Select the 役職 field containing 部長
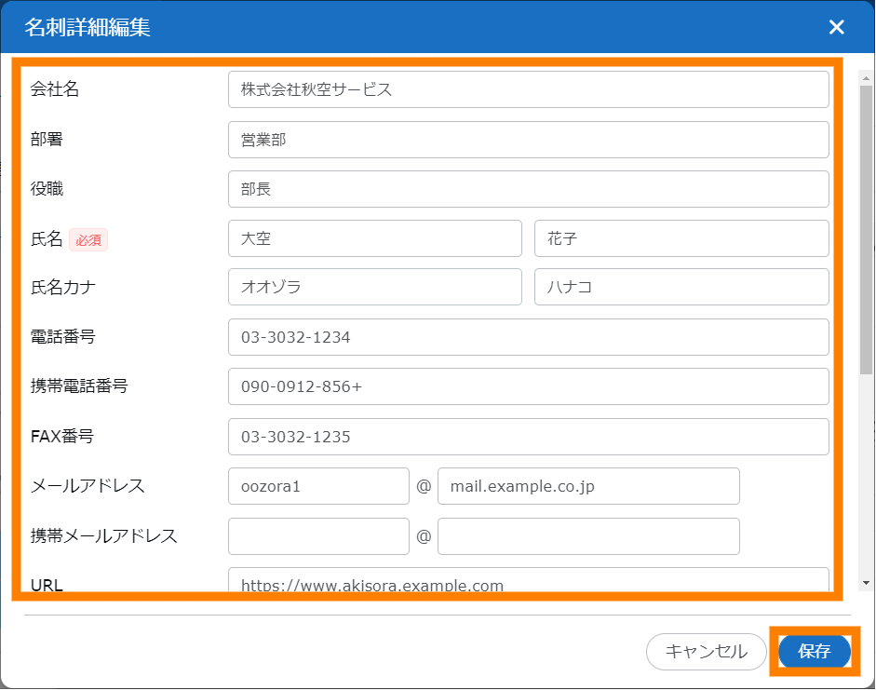This screenshot has height=690, width=876. point(528,189)
